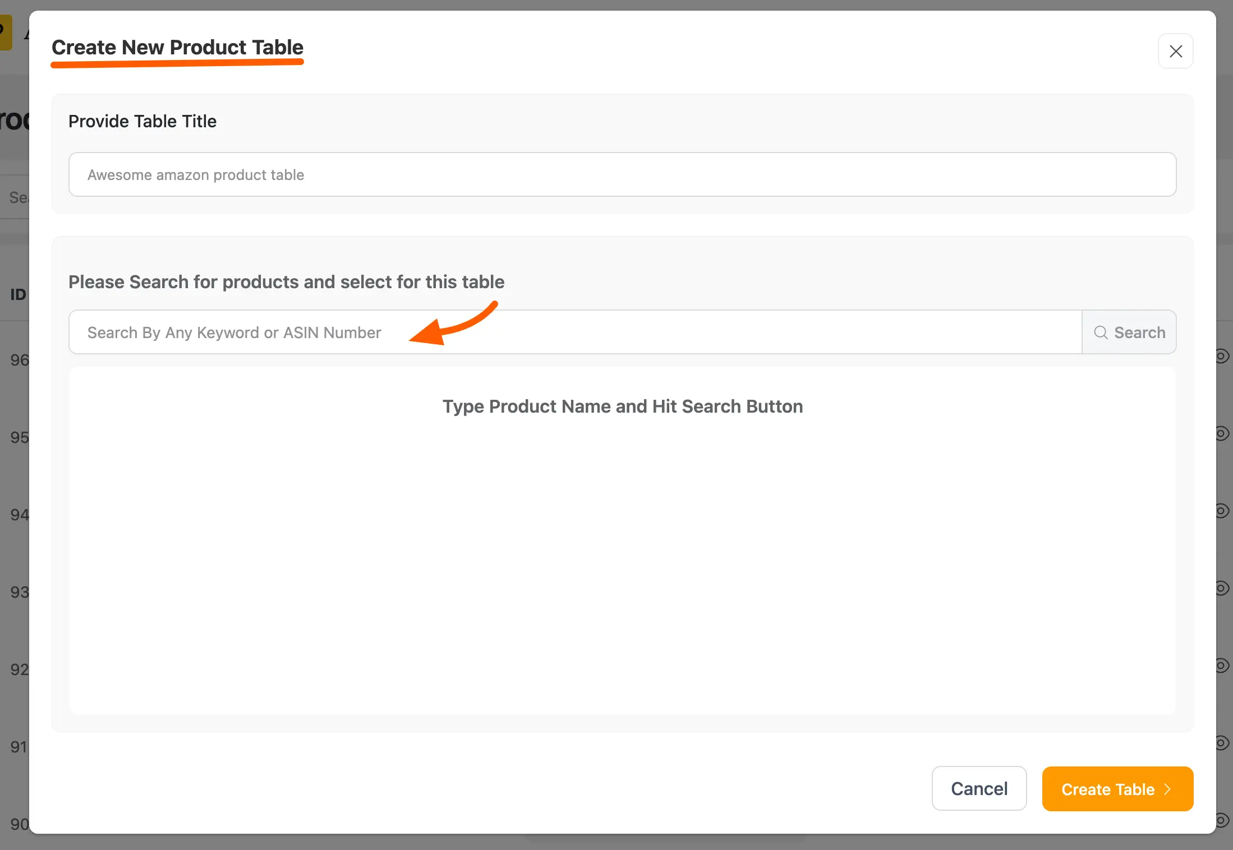
Task: Click the yellow plugin logo at top left
Action: (6, 33)
